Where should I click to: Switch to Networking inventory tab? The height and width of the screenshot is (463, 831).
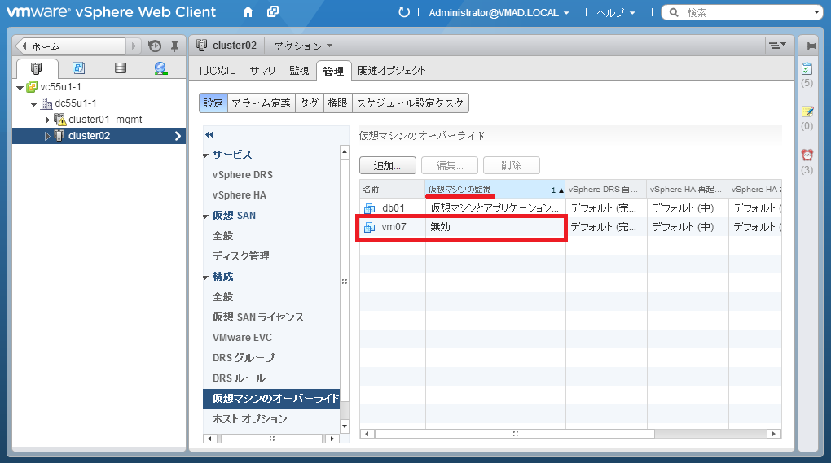[x=160, y=68]
